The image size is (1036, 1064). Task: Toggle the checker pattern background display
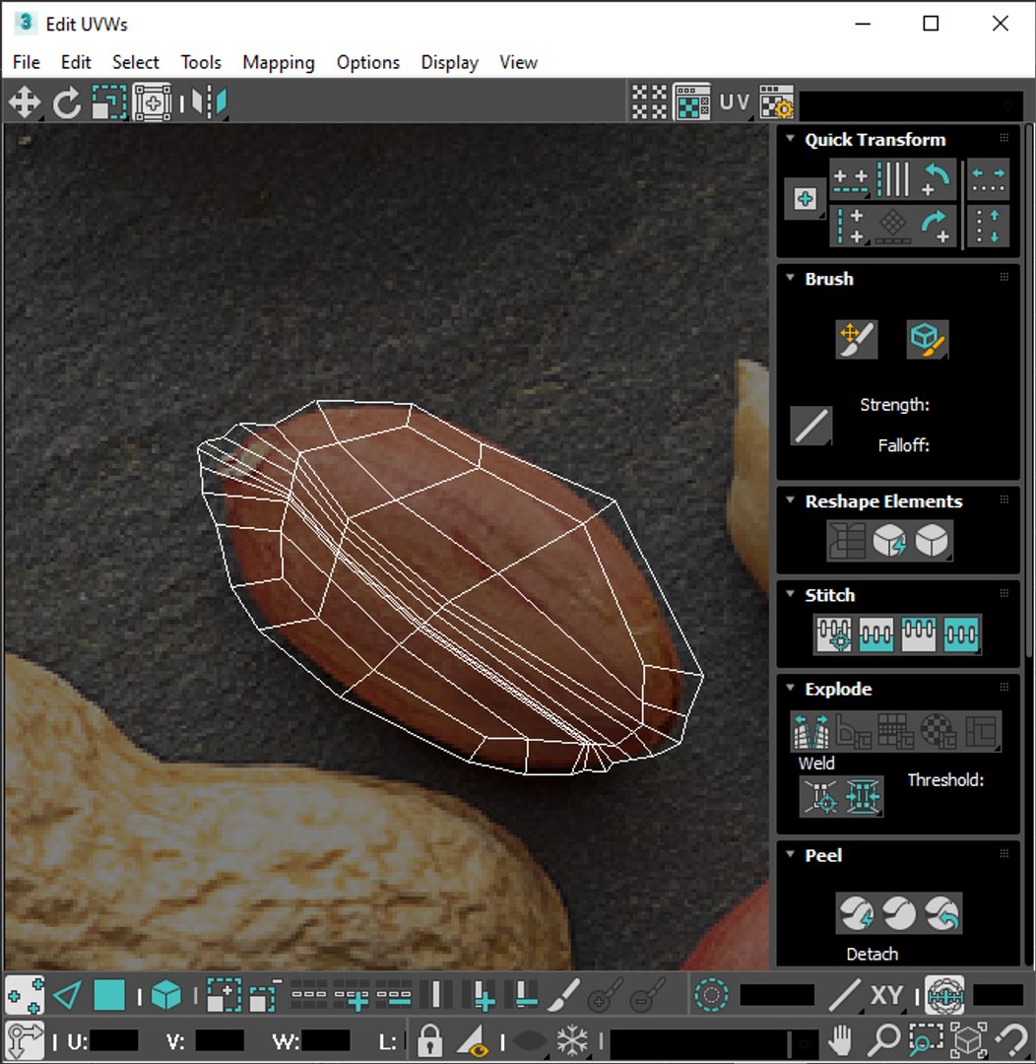(692, 103)
